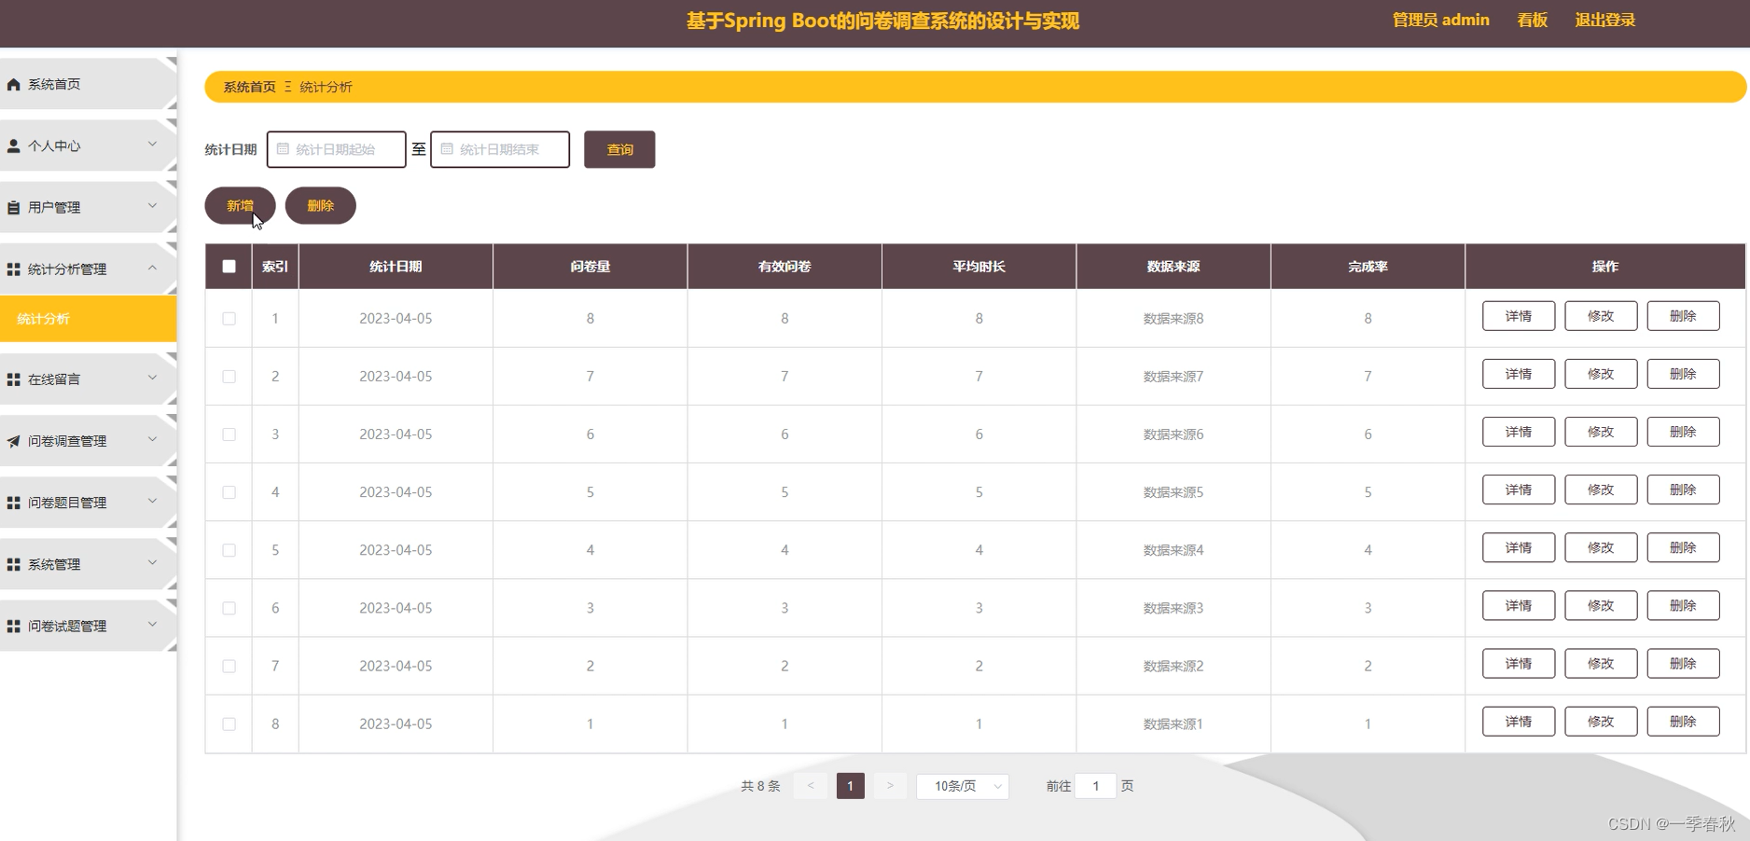This screenshot has width=1750, height=841.
Task: Go to the previous page arrow
Action: (811, 786)
